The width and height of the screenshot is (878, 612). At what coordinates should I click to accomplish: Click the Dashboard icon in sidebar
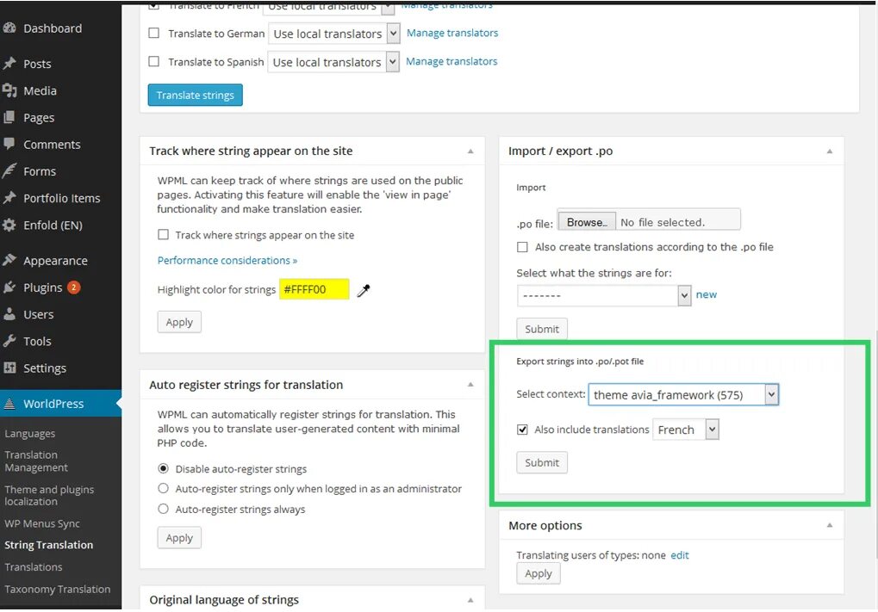point(9,28)
